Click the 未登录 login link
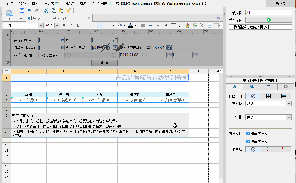The height and width of the screenshot is (183, 296). pyautogui.click(x=280, y=4)
